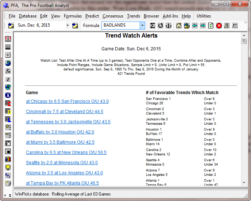The height and width of the screenshot is (201, 251).
Task: Open Seattle at Minnesota game link
Action: [62, 163]
